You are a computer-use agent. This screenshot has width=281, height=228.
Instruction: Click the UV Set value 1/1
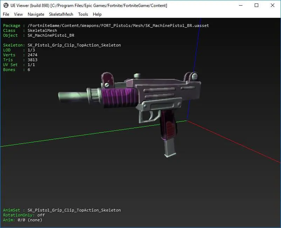31,65
